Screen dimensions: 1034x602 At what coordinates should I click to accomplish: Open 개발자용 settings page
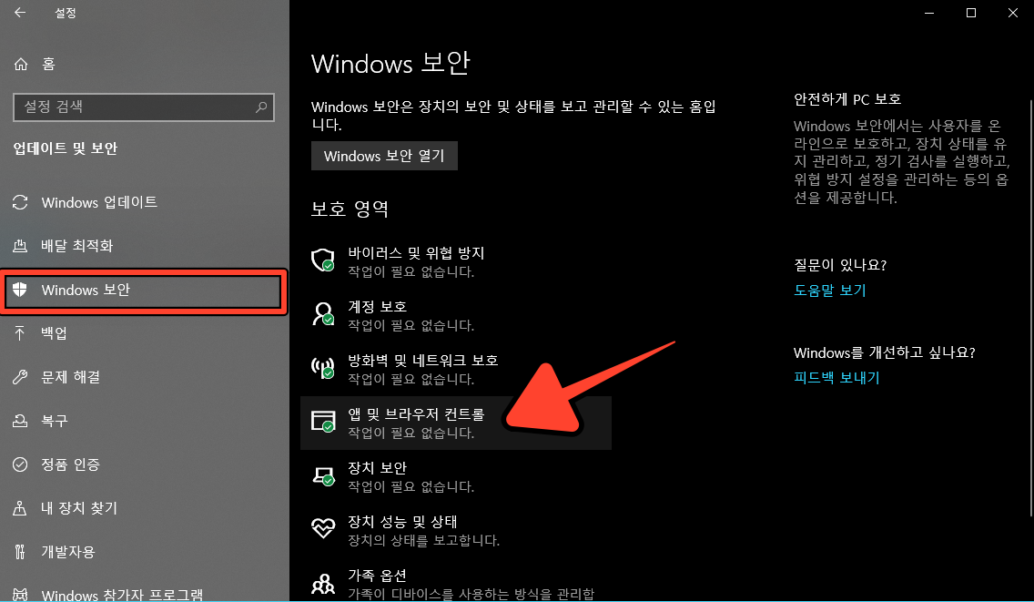[x=145, y=551]
